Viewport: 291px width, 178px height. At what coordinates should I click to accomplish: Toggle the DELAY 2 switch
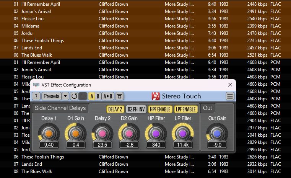click(115, 109)
